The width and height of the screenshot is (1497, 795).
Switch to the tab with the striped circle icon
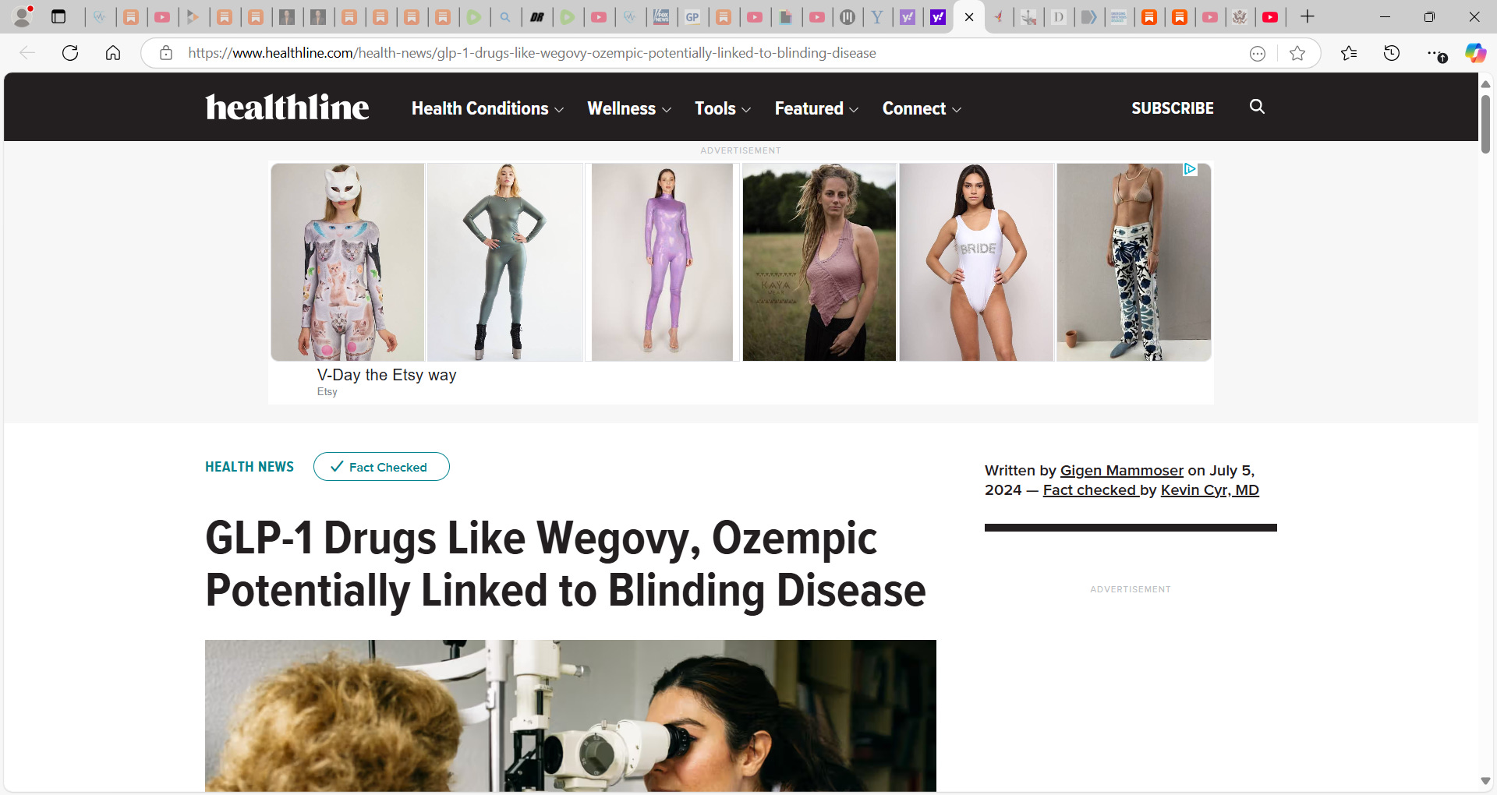coord(848,16)
